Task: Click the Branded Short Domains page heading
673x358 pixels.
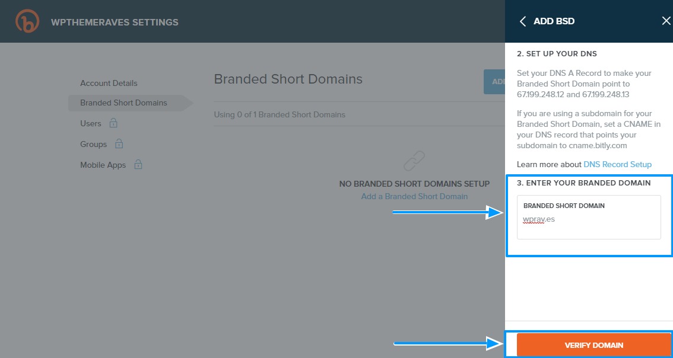Action: pos(288,79)
